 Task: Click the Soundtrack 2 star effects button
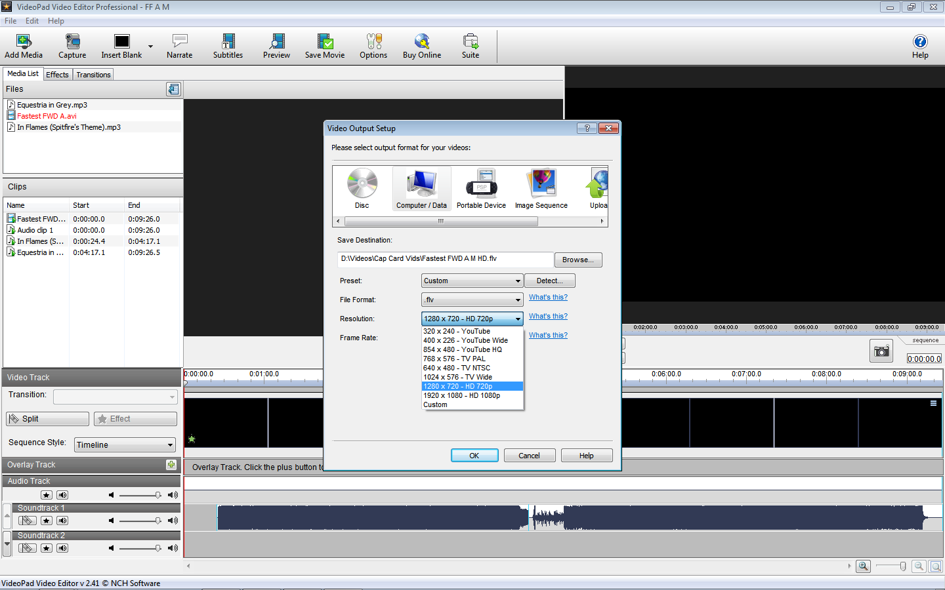pyautogui.click(x=46, y=548)
